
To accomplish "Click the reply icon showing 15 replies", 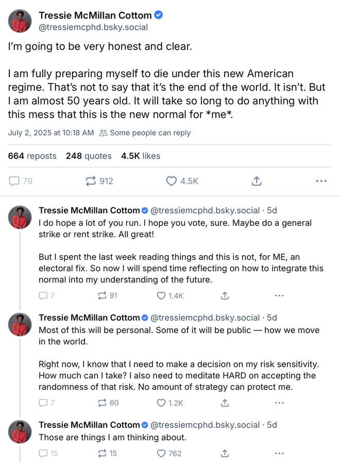I will pyautogui.click(x=44, y=454).
